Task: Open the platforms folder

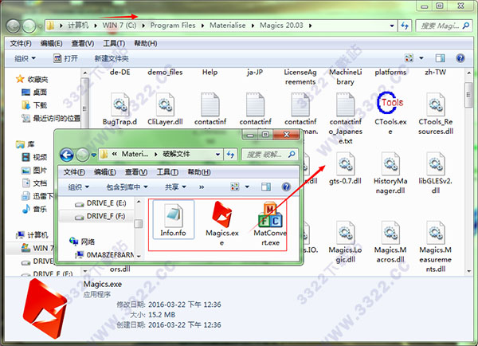Action: click(x=390, y=73)
